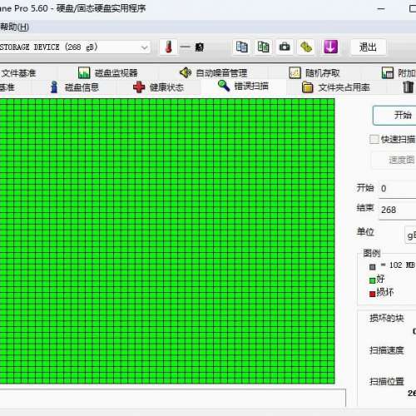Switch to the 文件基准 tab
The height and width of the screenshot is (416, 416).
point(18,73)
